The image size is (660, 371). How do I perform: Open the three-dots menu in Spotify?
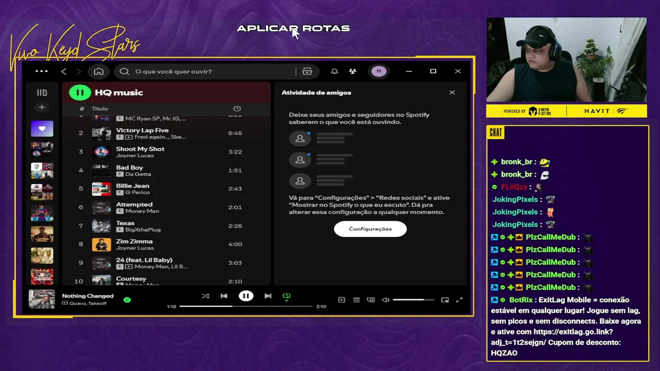click(41, 71)
